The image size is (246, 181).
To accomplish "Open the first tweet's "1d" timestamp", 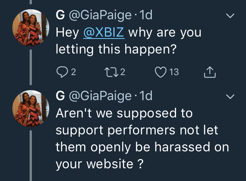I will click(146, 15).
